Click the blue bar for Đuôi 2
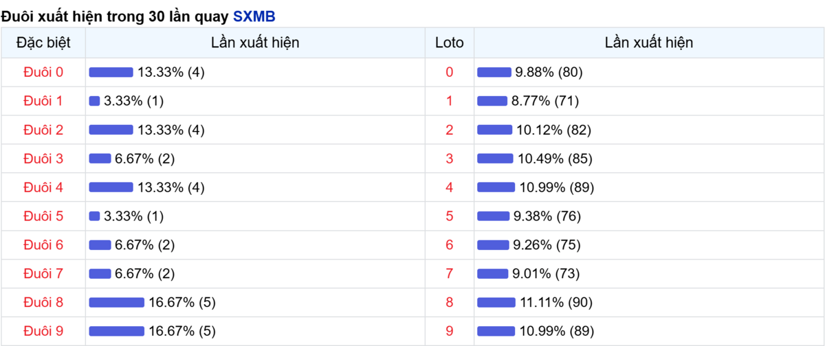 (111, 130)
